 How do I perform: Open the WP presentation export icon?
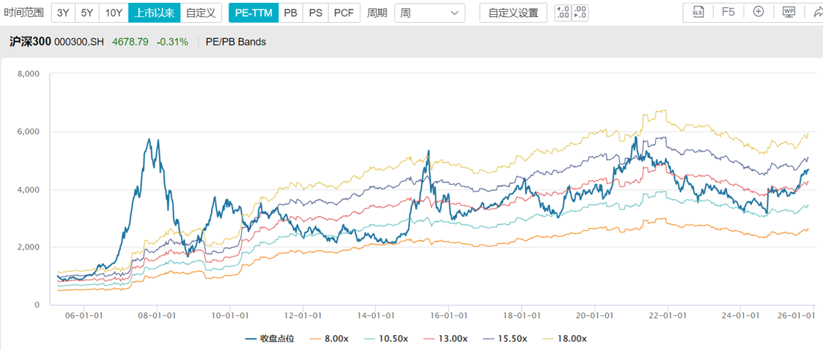coord(789,13)
